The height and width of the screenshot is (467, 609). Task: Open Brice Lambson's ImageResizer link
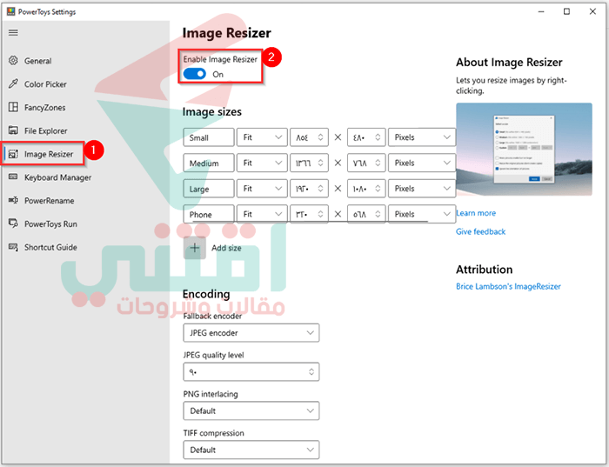coord(508,286)
